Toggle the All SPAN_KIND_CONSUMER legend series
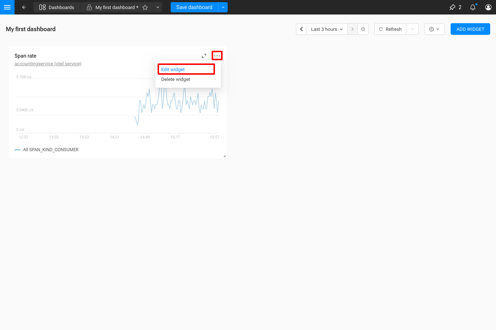Viewport: 496px width, 330px height. click(x=51, y=150)
